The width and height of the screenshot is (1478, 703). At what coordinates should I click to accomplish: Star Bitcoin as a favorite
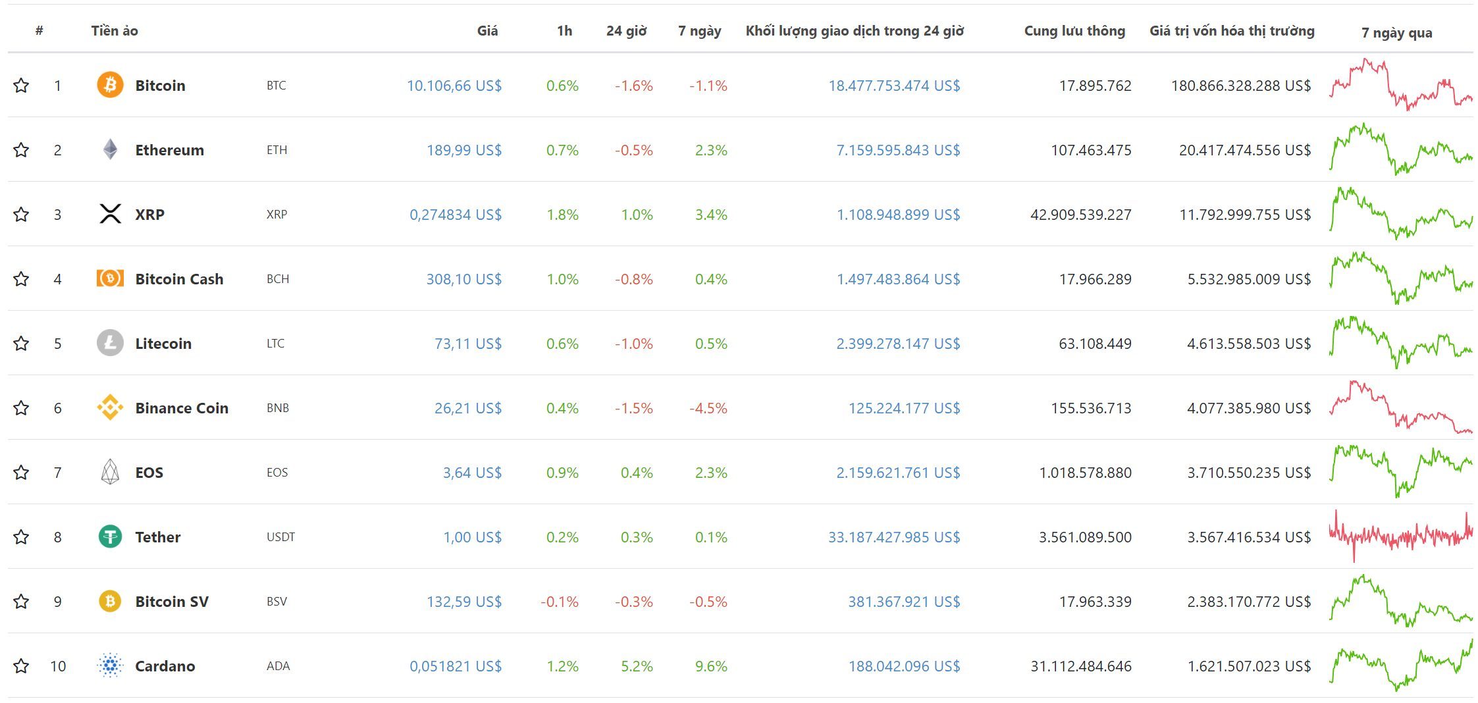point(21,85)
